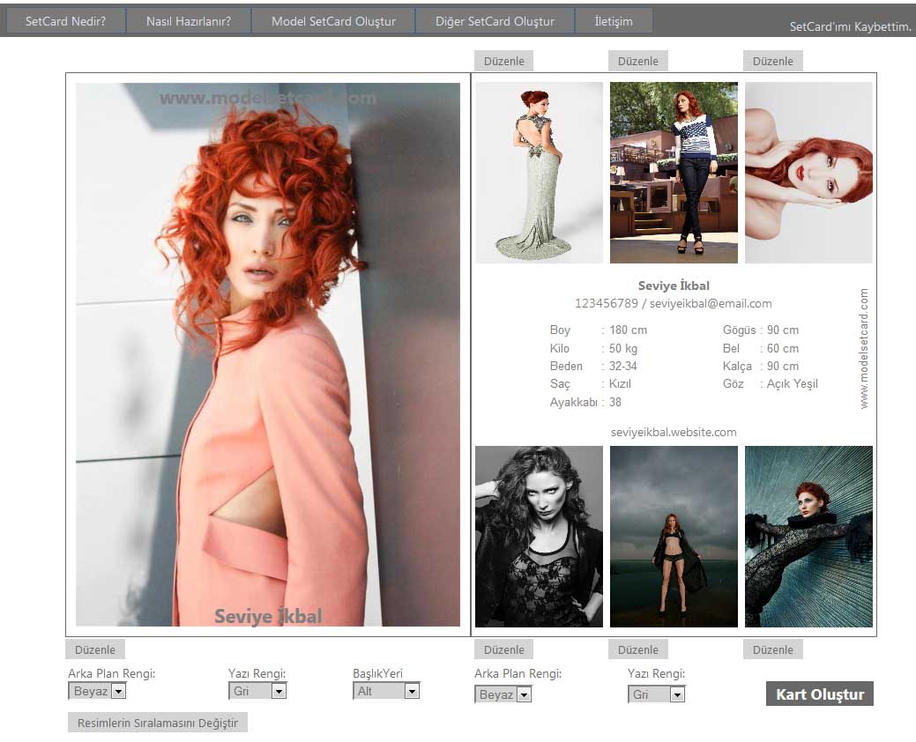Follow the SetCard'ımı Kaybettim link
Image resolution: width=916 pixels, height=742 pixels.
[x=850, y=27]
